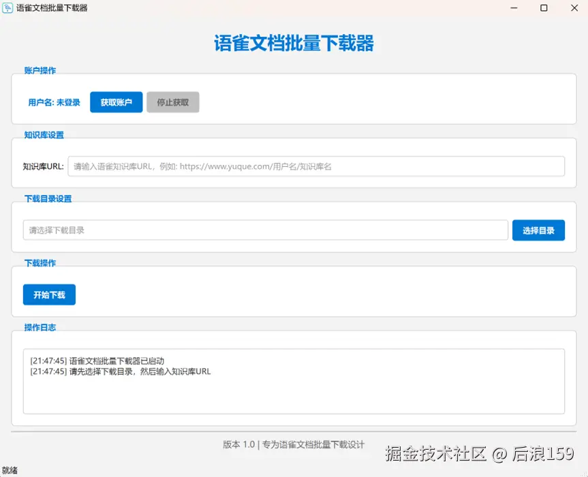Click the 选择目录 (Select Directory) button
The image size is (588, 477).
pyautogui.click(x=538, y=230)
